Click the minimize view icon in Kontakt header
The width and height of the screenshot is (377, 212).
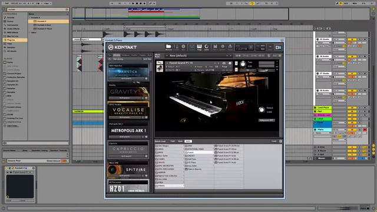[270, 47]
